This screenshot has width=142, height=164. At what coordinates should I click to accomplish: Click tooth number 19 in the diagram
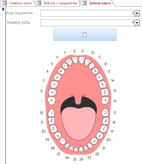pos(103,129)
